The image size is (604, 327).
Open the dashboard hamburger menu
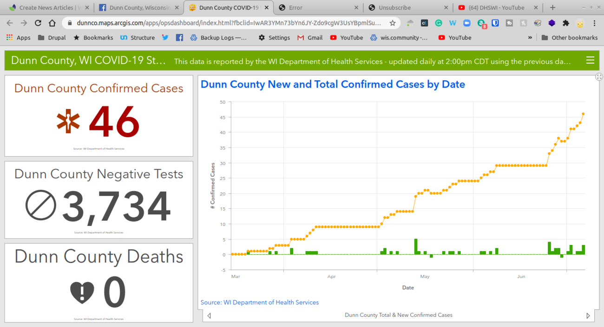point(590,60)
